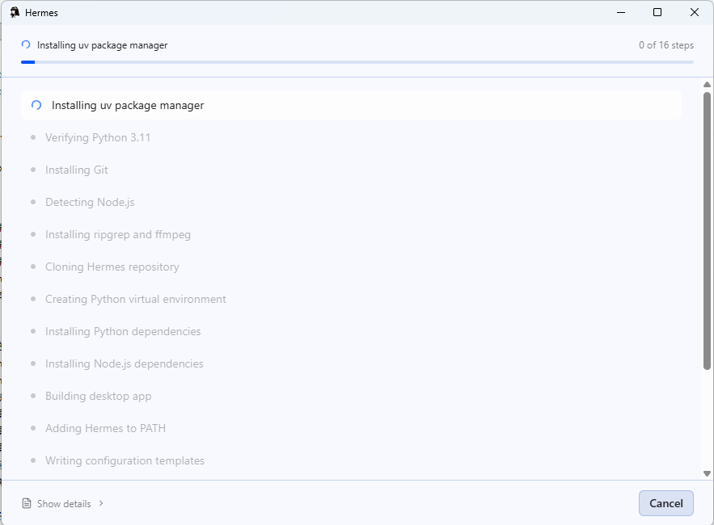Click the "Verifying Python 3.11" step
The image size is (714, 525).
(x=98, y=137)
